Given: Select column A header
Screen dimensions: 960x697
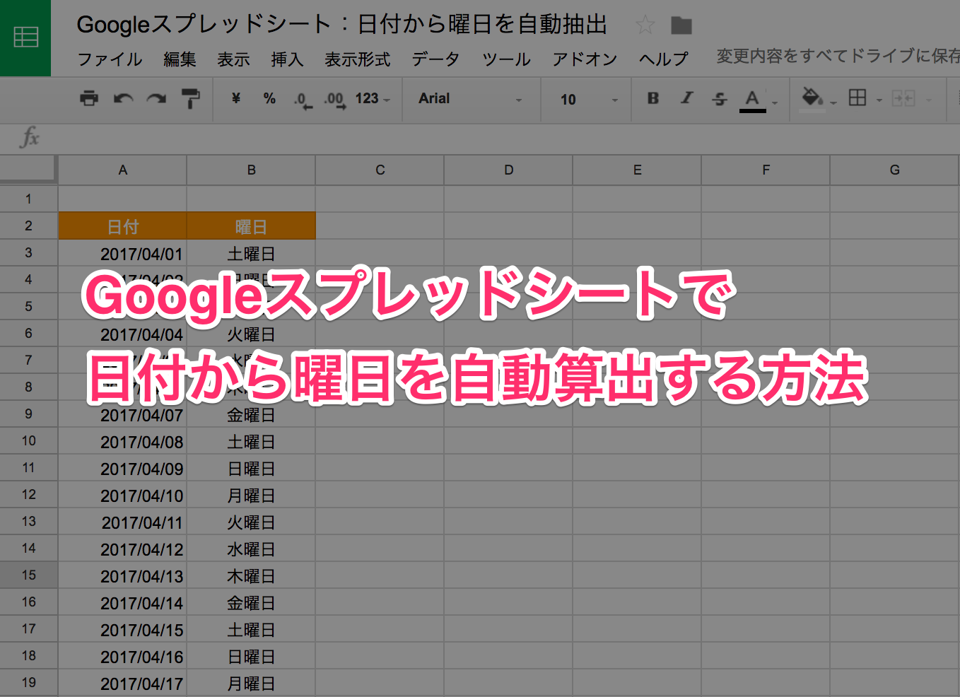Looking at the screenshot, I should coord(122,170).
